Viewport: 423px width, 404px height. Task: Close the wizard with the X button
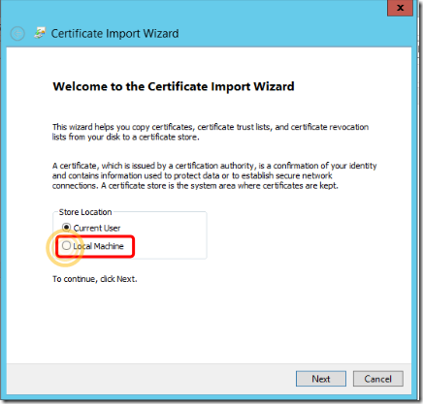point(400,8)
